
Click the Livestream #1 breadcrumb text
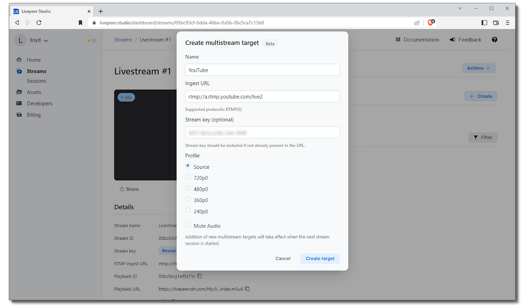[x=155, y=39]
